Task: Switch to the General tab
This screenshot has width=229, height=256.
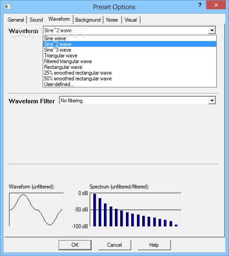Action: (16, 20)
